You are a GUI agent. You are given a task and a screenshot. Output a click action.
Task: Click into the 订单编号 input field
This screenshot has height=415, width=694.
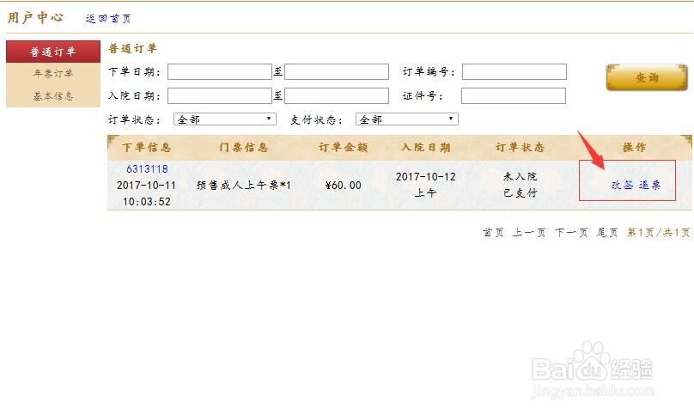pos(514,72)
